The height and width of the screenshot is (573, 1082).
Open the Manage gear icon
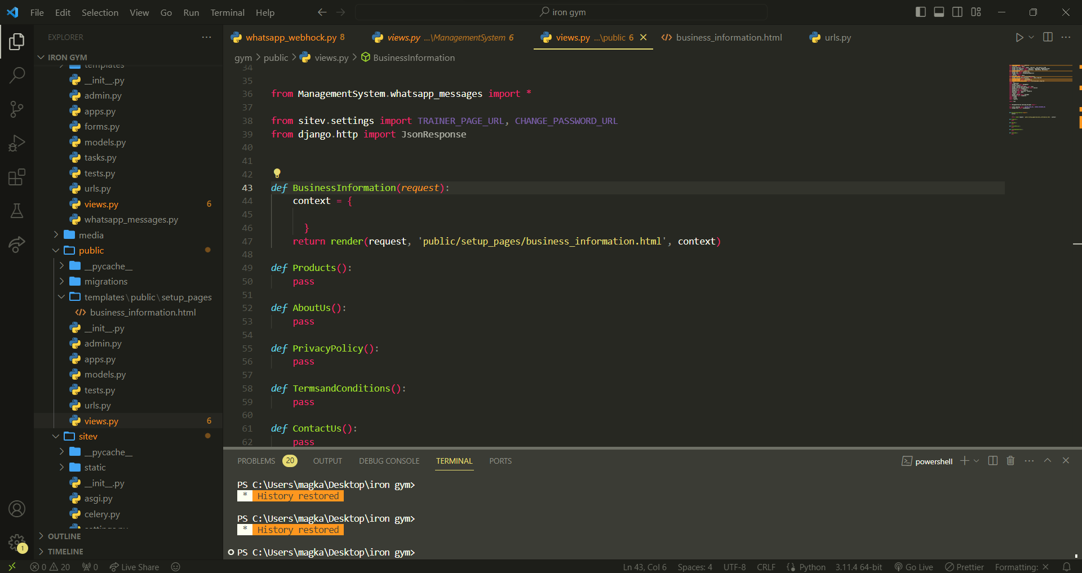tap(17, 543)
